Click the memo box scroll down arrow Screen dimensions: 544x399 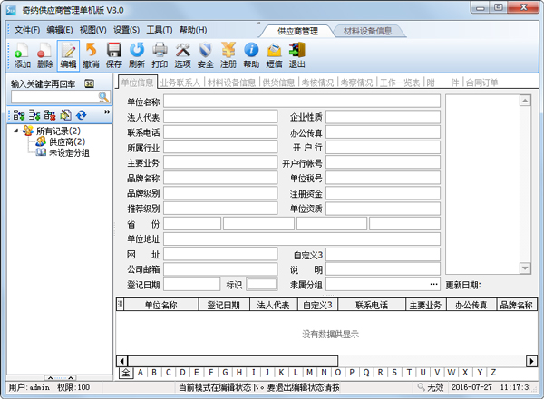click(x=525, y=268)
